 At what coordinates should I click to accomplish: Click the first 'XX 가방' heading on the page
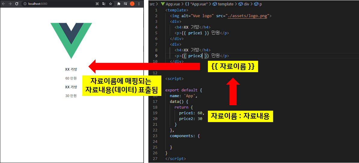click(x=71, y=69)
